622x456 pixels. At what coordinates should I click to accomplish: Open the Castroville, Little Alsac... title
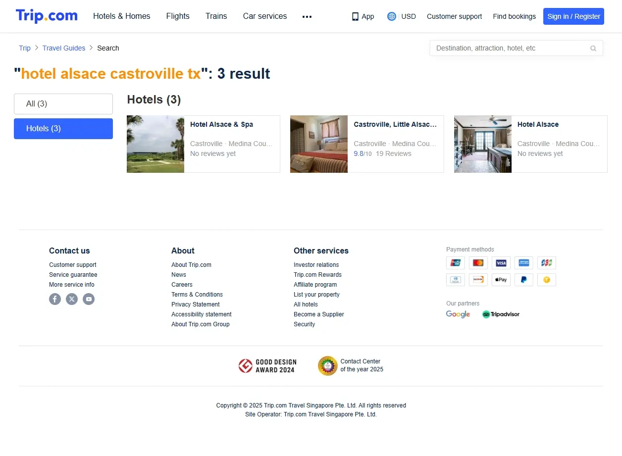(x=395, y=124)
